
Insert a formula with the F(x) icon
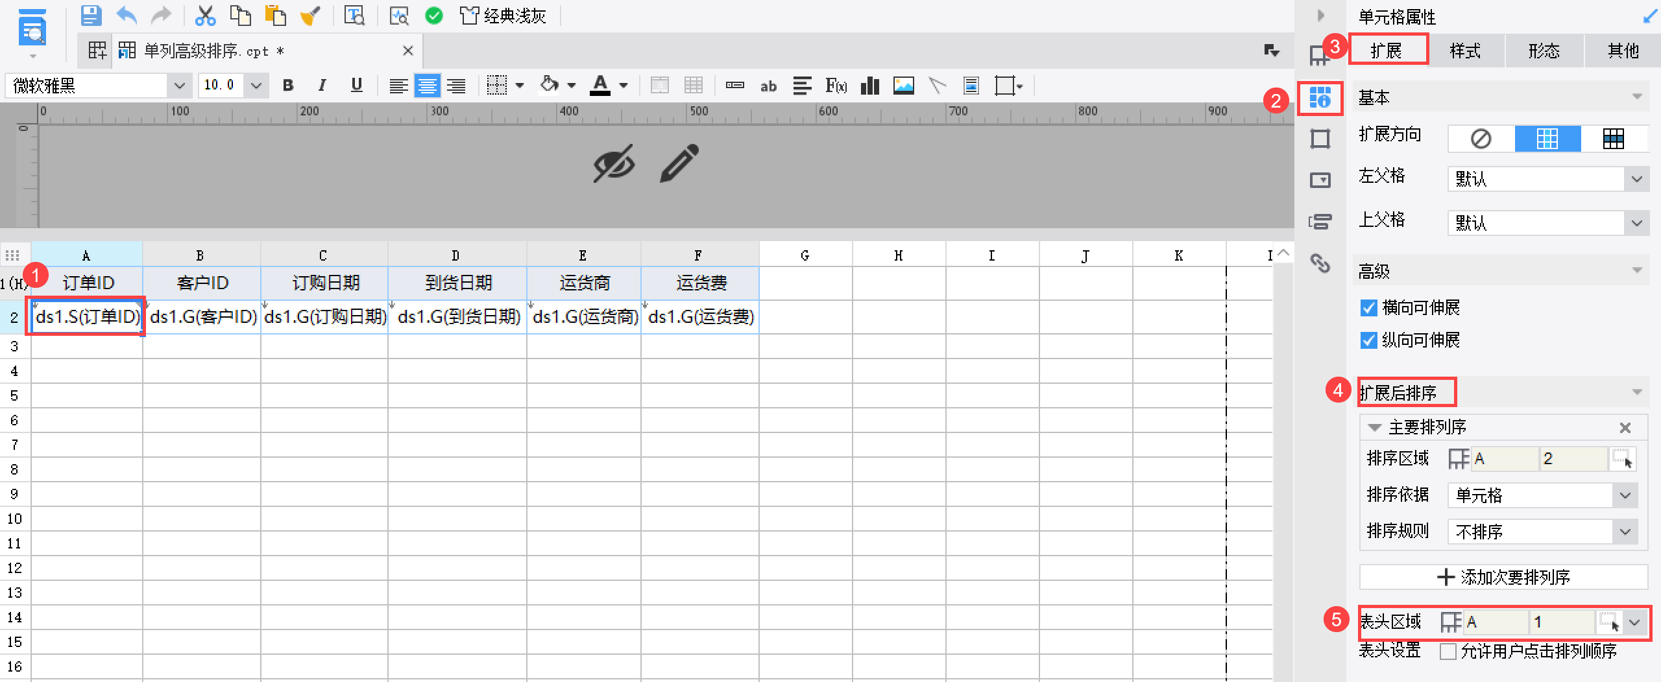[x=836, y=86]
